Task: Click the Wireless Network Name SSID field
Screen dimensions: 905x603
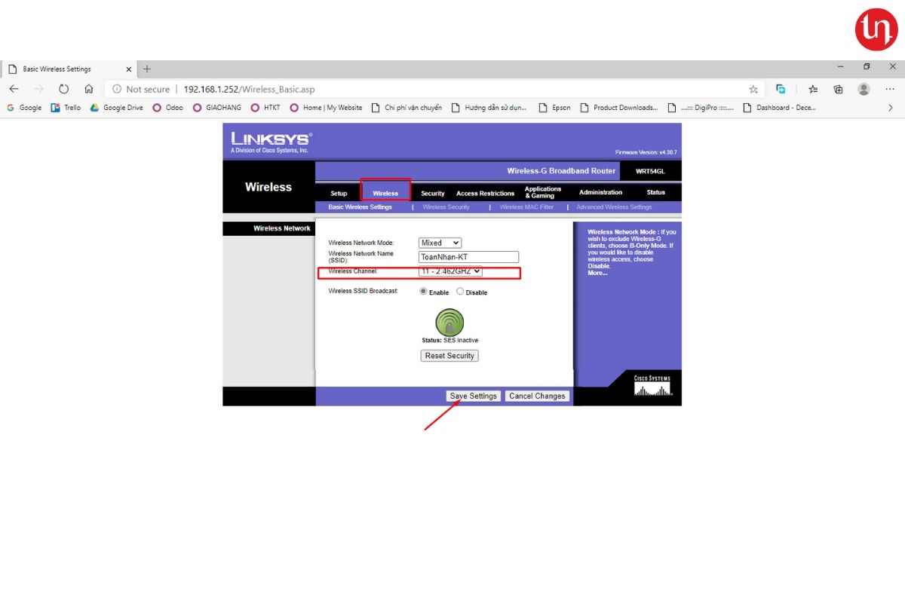Action: [468, 257]
